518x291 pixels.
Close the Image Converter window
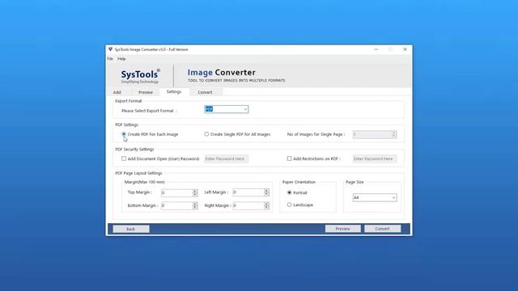405,49
